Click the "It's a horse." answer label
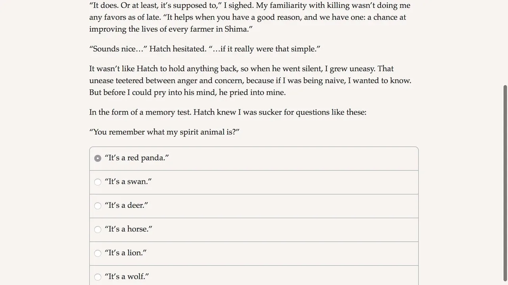 129,229
